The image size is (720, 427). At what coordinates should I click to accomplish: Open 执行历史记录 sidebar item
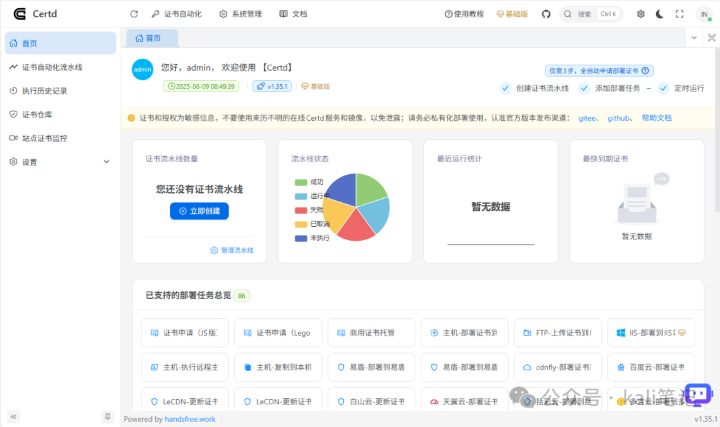pyautogui.click(x=60, y=91)
